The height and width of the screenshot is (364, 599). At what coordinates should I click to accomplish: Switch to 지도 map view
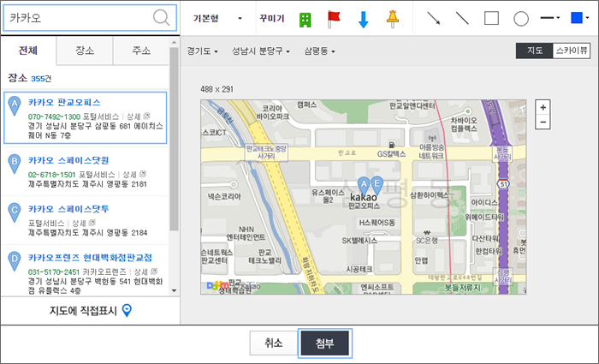point(535,51)
